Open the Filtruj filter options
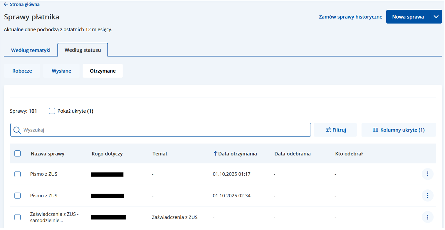 coord(335,130)
